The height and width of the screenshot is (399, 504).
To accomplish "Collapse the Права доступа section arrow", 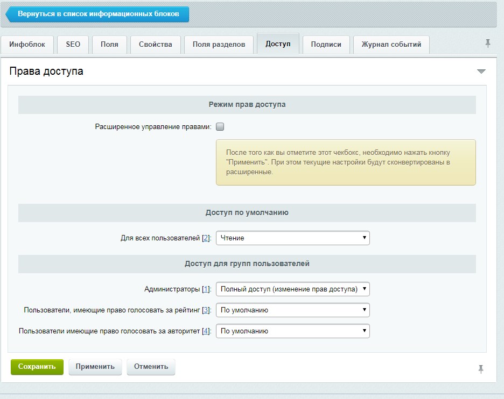I will [481, 72].
